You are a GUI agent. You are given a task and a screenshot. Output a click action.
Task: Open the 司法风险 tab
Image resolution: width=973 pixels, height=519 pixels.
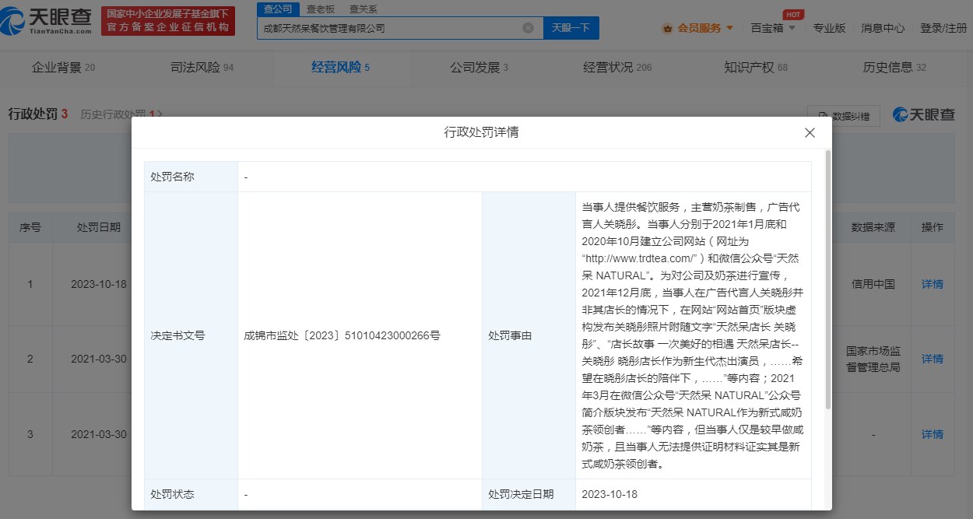[202, 68]
